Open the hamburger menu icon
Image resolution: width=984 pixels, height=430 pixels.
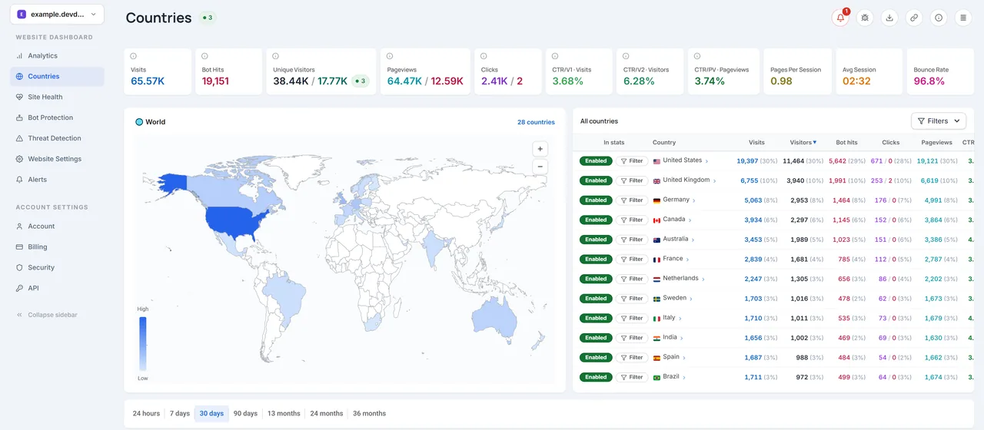963,18
